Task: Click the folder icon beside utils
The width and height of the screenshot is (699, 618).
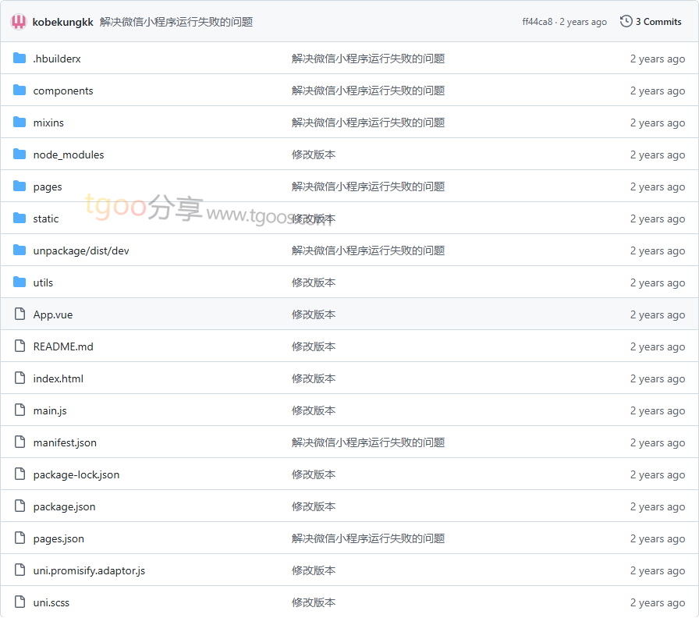Action: point(20,282)
